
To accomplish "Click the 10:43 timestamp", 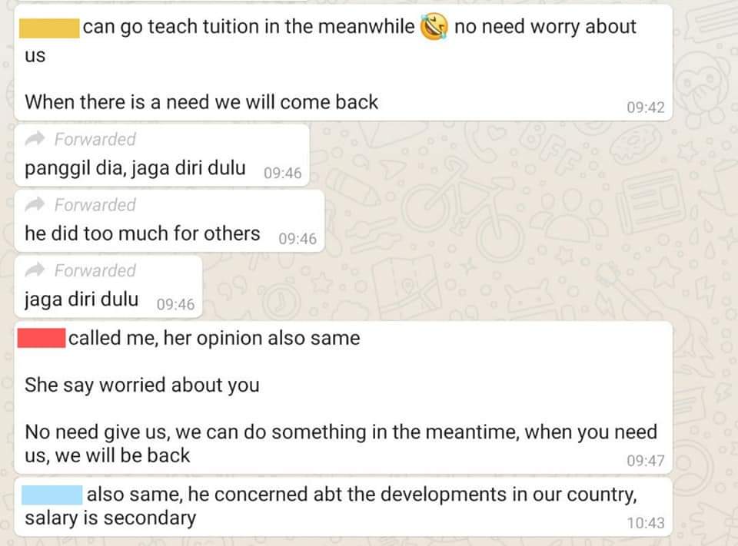I will (645, 522).
